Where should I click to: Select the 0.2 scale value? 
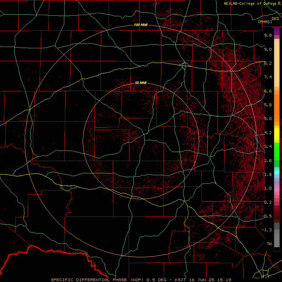(x=268, y=202)
